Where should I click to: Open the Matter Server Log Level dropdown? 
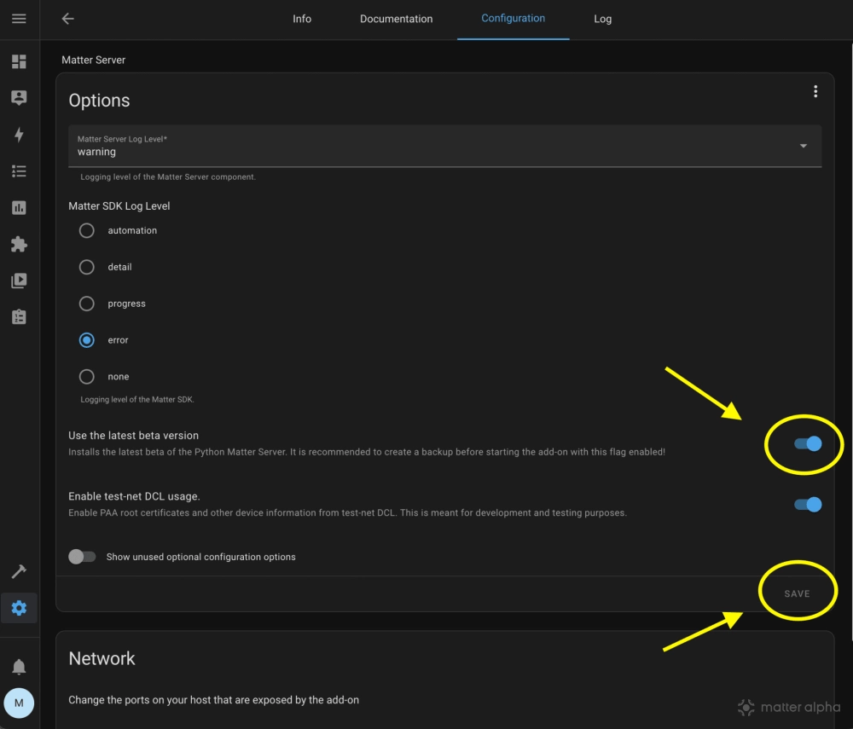pos(444,146)
